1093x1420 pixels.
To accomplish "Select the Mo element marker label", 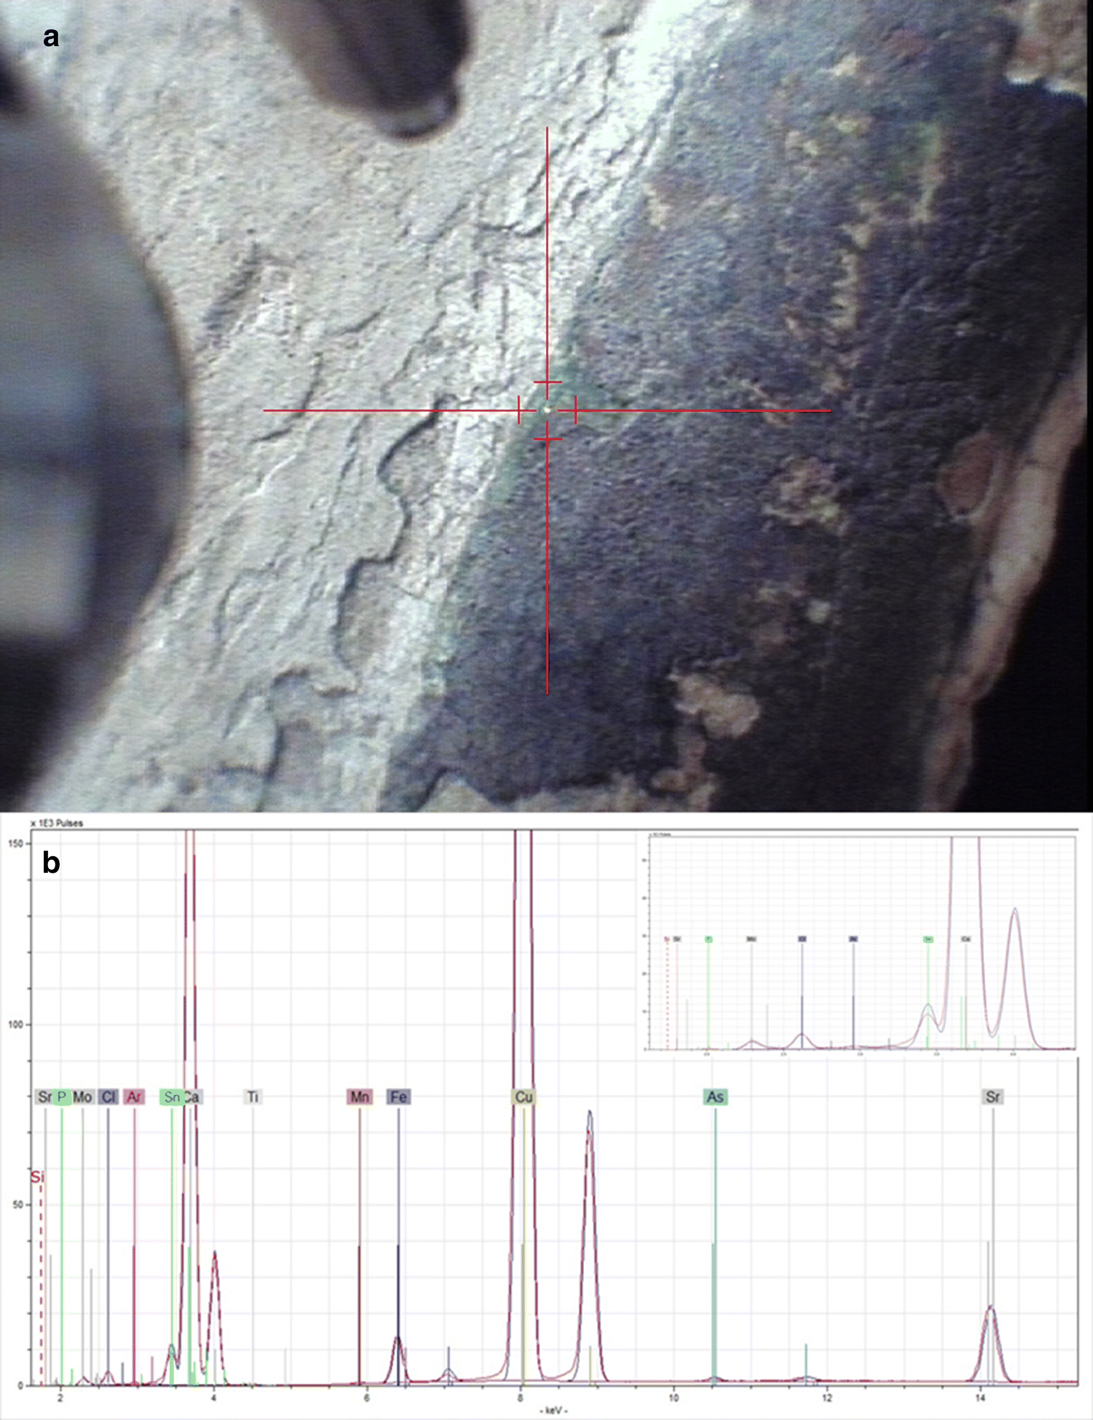I will pos(83,1097).
